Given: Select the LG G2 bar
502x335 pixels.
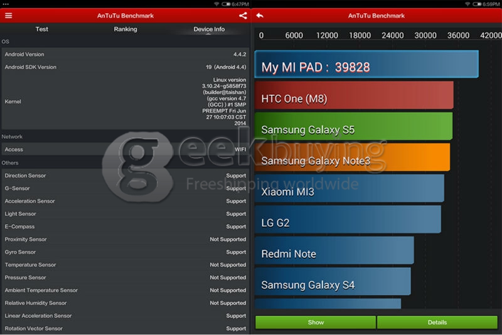Looking at the screenshot, I should point(348,219).
